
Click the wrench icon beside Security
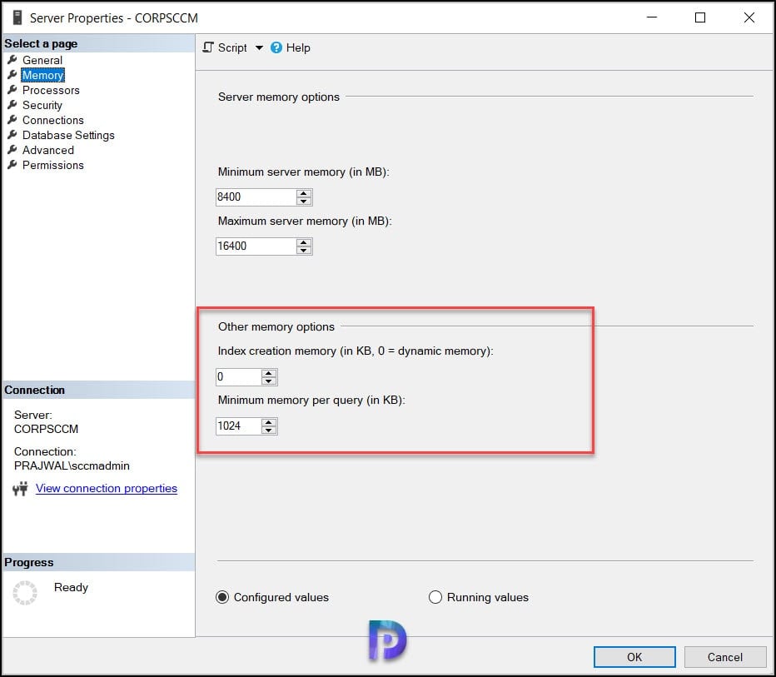click(12, 104)
